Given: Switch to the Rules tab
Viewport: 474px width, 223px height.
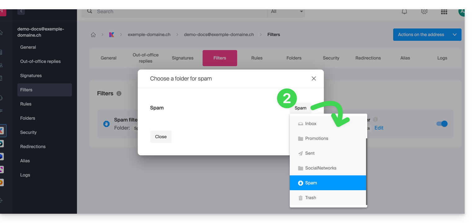Looking at the screenshot, I should 257,58.
